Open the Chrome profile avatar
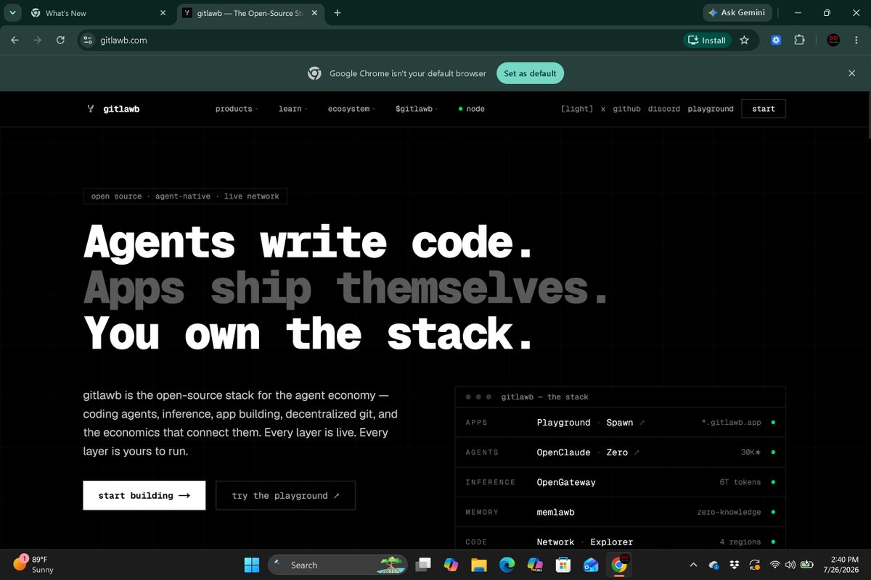Image resolution: width=871 pixels, height=580 pixels. [833, 41]
